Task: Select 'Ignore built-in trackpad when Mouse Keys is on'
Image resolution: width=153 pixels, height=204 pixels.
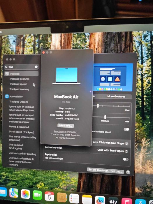Action: [22, 108]
